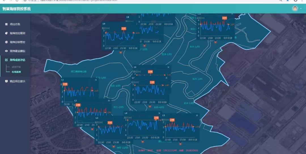306x154 pixels.
Task: Click the 2.99 peak badge in chart L1
Action: pyautogui.click(x=65, y=84)
